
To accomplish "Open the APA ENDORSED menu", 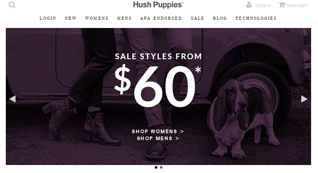I will [x=161, y=18].
